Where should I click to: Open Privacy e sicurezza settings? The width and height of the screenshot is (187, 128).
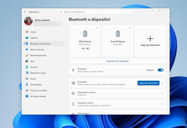tap(44, 91)
